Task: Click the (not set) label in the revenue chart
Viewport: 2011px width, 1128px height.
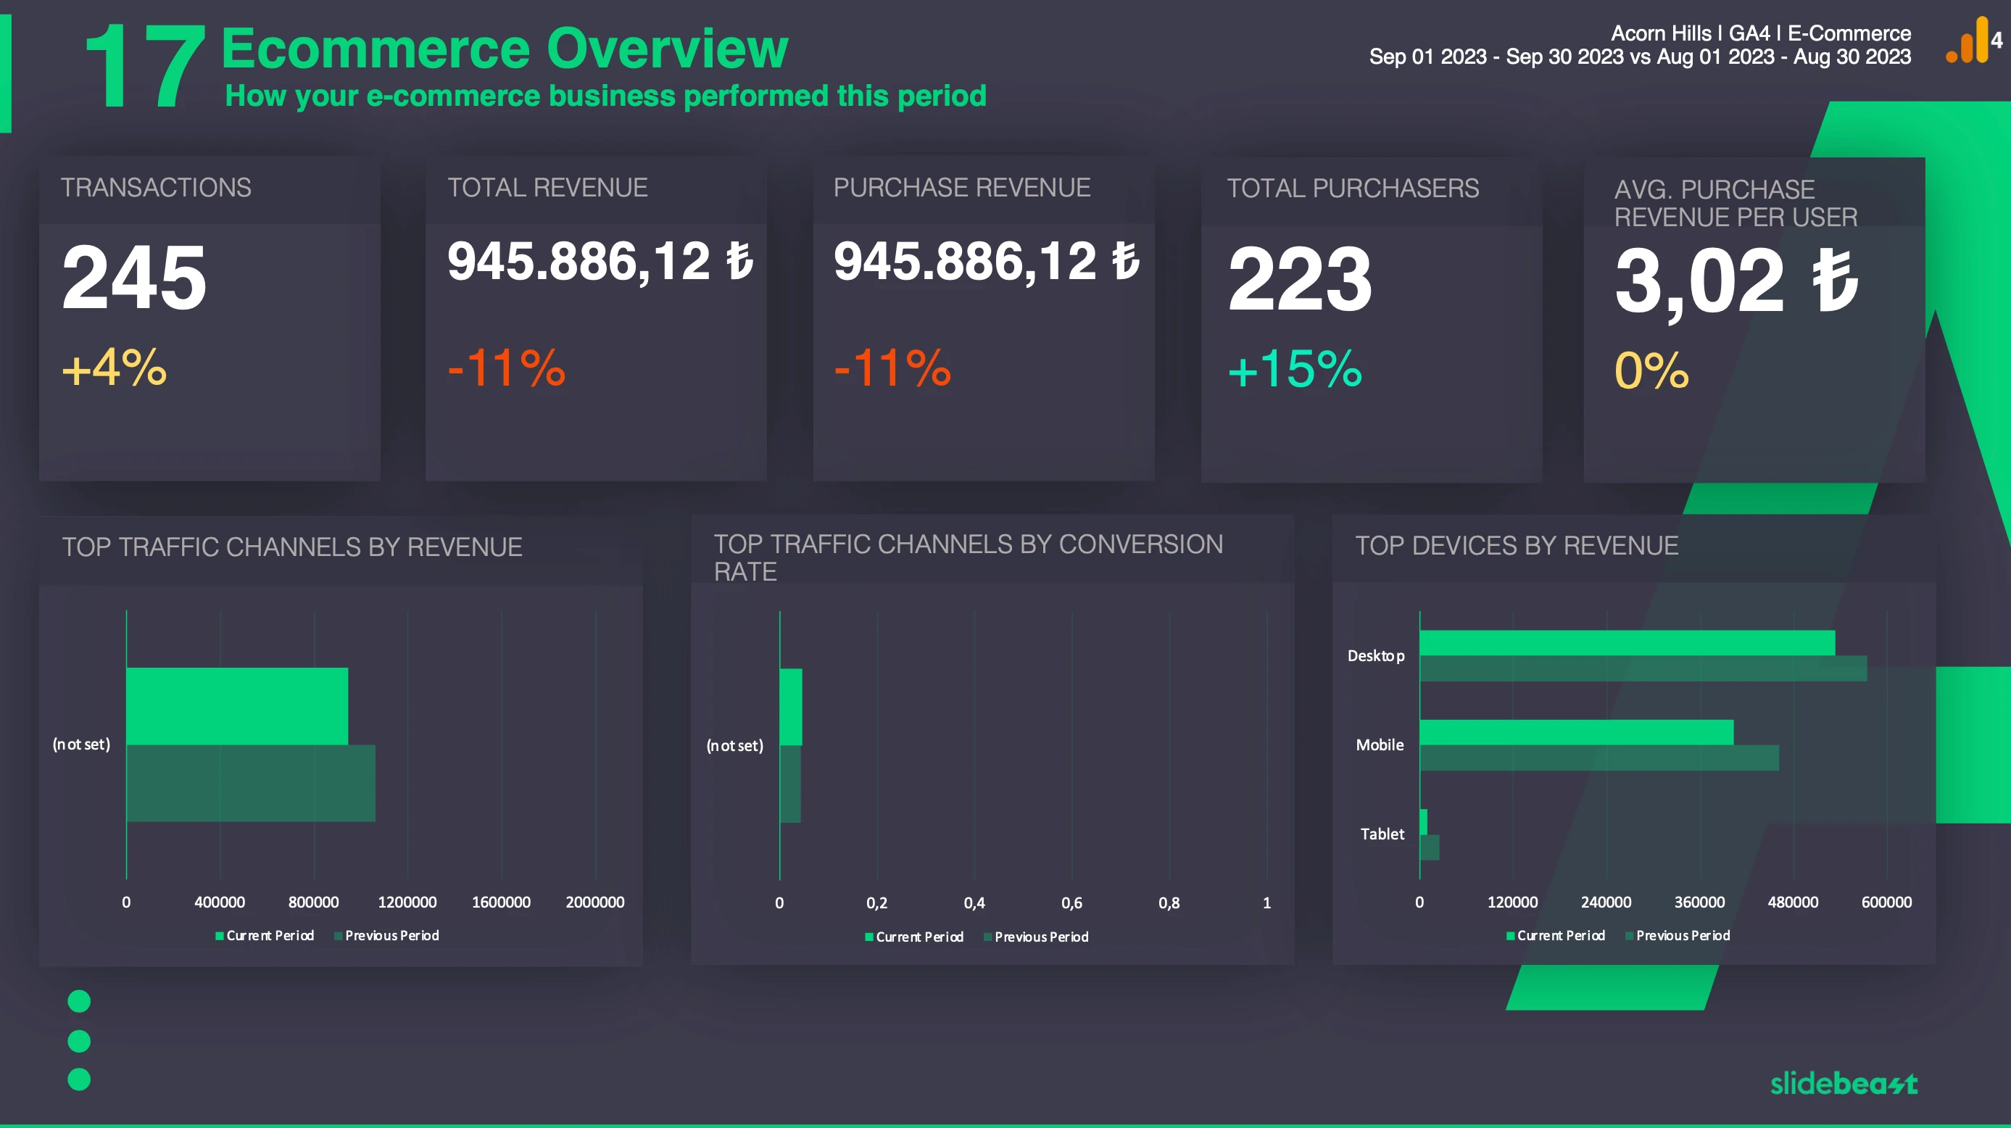Action: click(x=81, y=745)
